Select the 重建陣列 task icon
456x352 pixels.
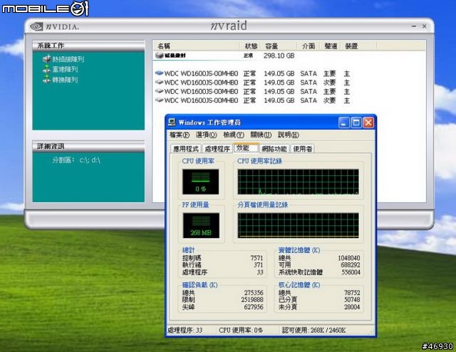click(x=46, y=69)
